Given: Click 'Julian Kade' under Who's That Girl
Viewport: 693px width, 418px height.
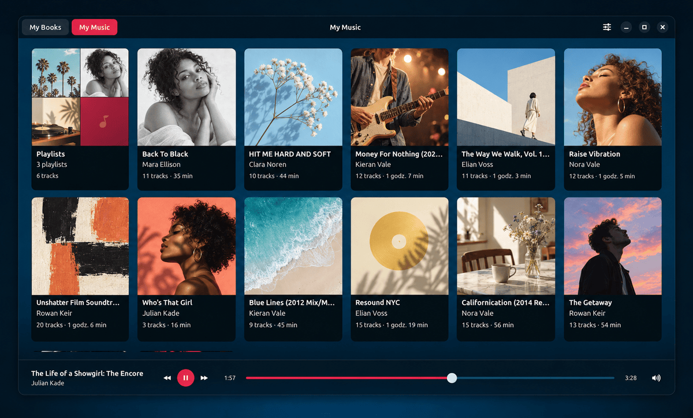Looking at the screenshot, I should click(x=161, y=313).
